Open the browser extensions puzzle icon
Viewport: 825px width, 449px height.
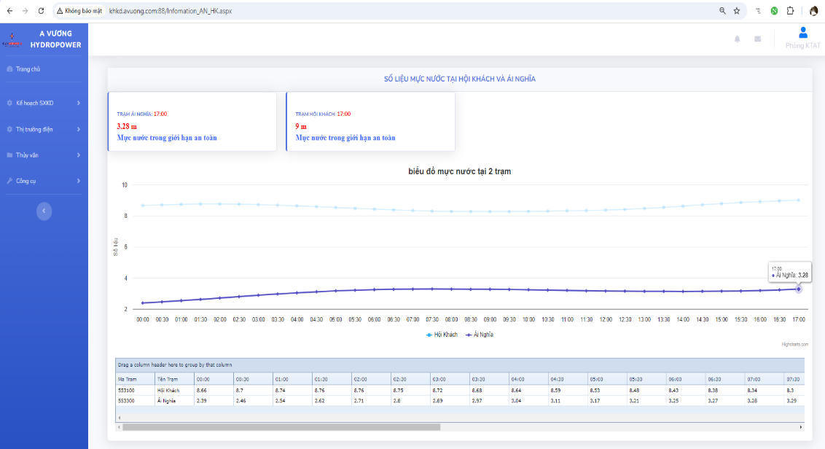[x=790, y=11]
